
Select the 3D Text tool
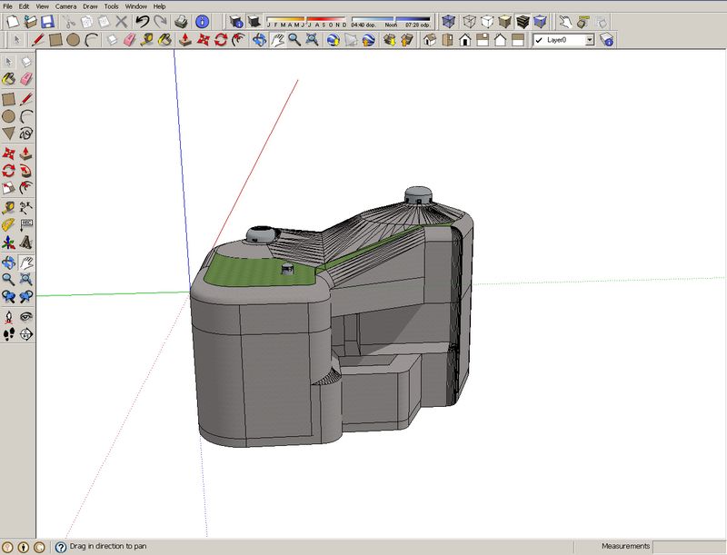pos(26,242)
